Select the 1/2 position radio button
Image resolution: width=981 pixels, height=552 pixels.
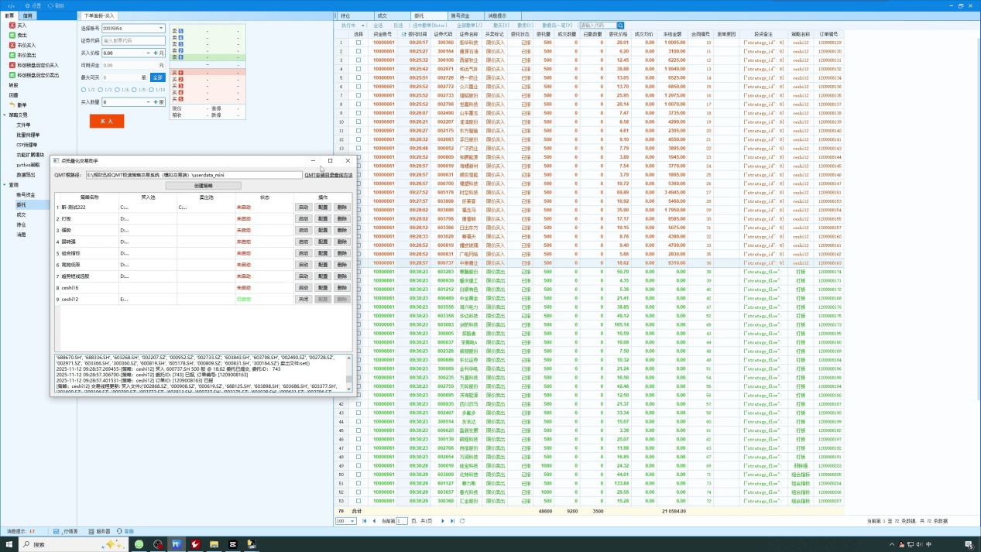click(x=84, y=90)
